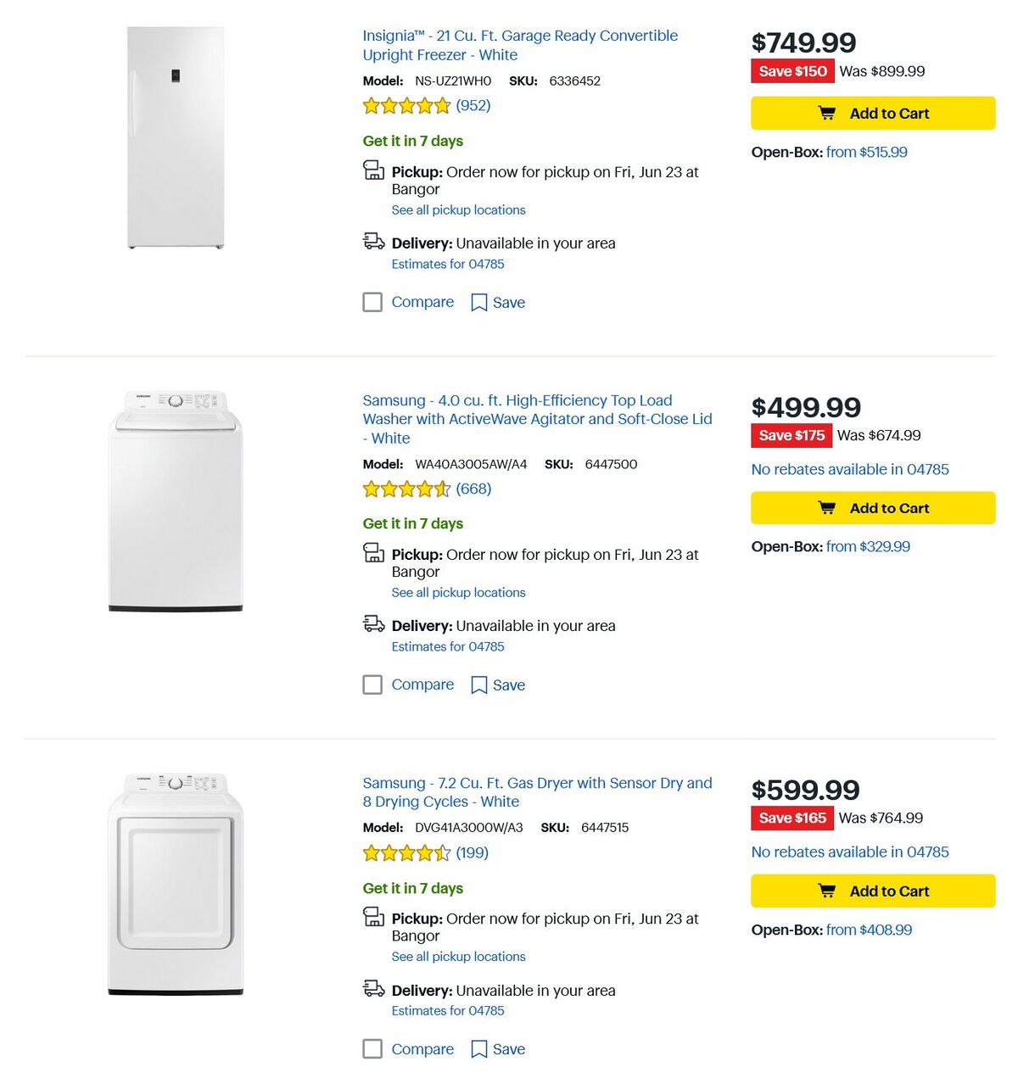Click the store pickup icon beside the Samsung washer
The image size is (1018, 1084).
coord(373,553)
